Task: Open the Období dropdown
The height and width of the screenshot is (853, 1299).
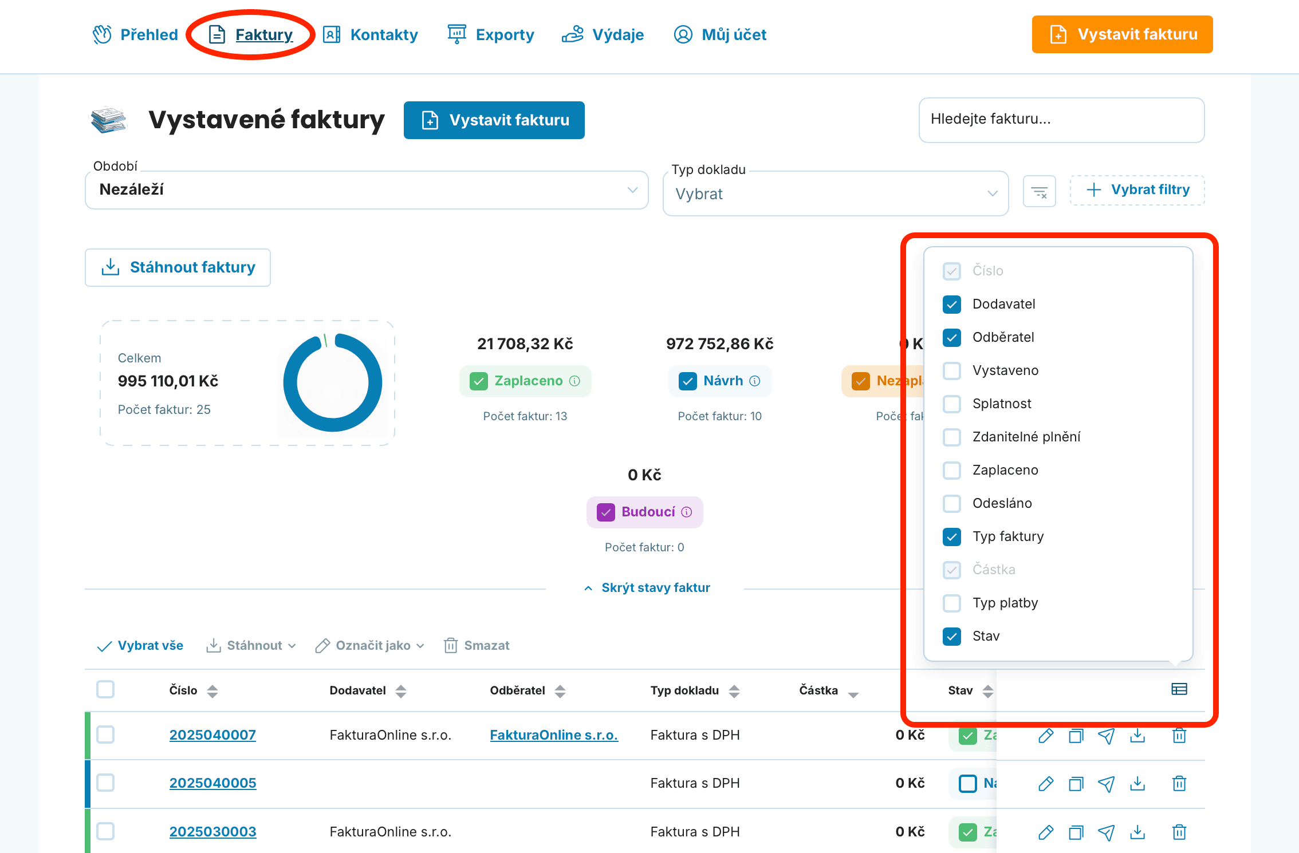Action: coord(367,189)
